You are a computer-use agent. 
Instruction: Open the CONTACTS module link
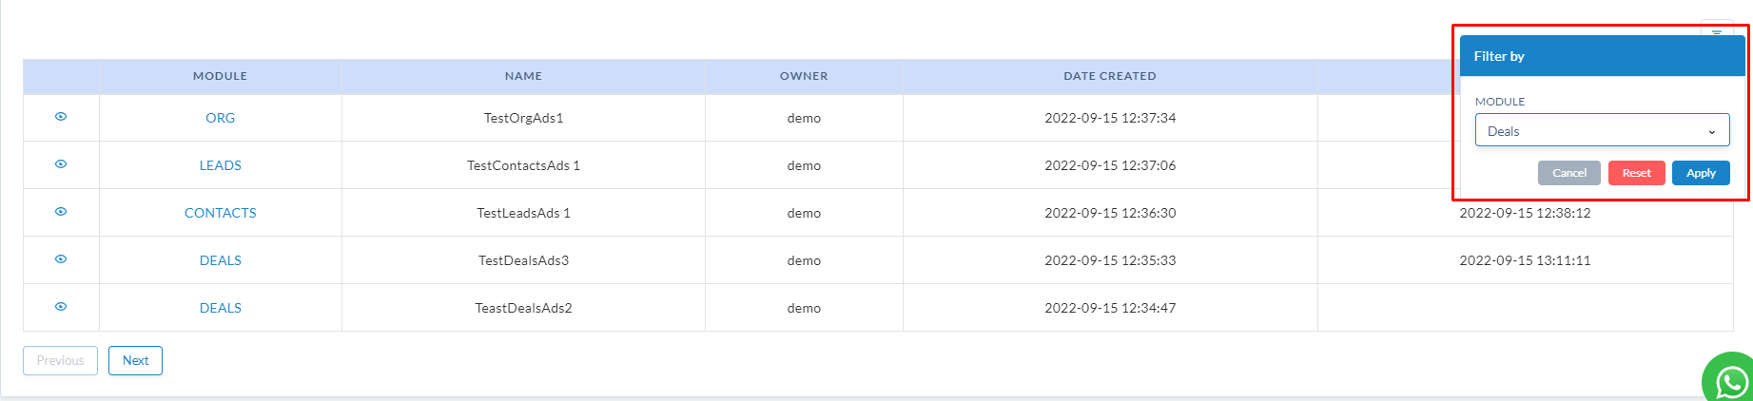220,213
